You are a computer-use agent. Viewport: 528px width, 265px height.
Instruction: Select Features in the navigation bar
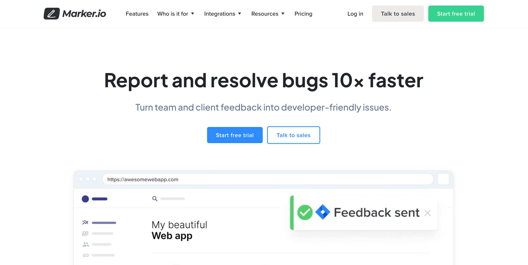[x=137, y=14]
